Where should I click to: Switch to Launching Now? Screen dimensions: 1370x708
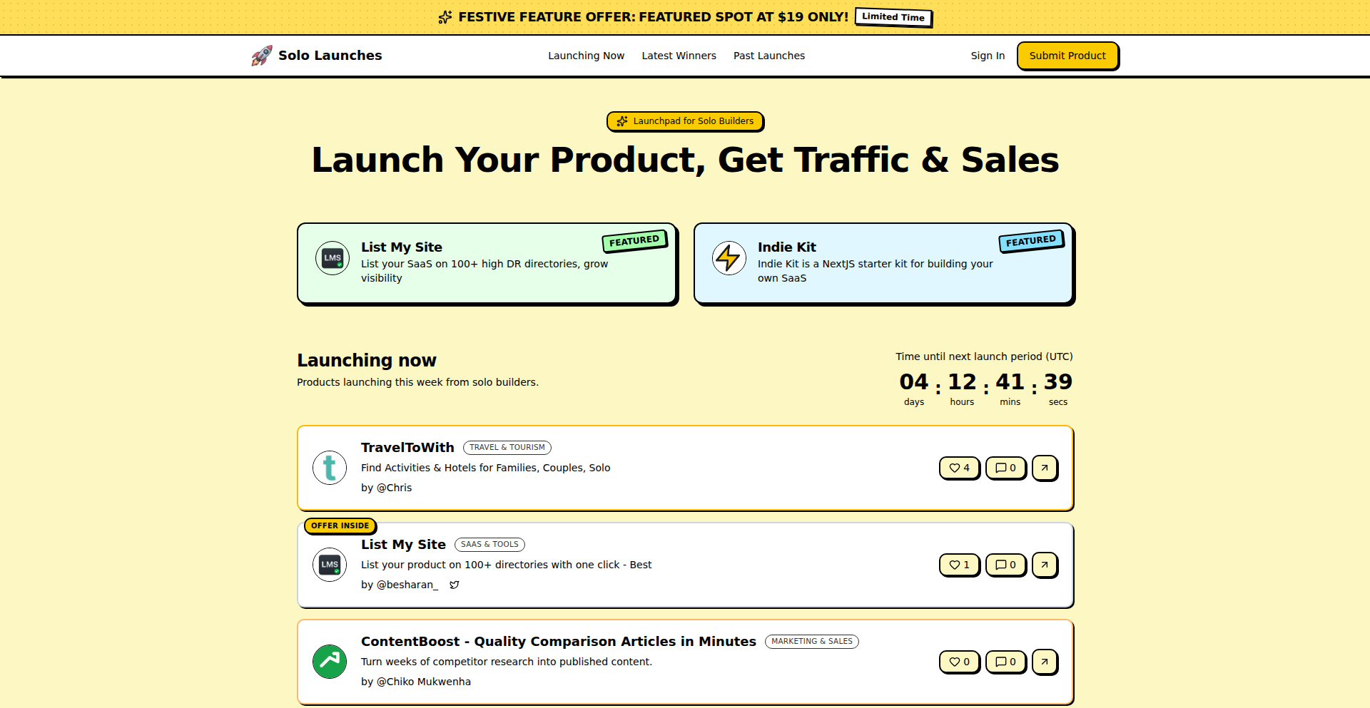tap(587, 55)
